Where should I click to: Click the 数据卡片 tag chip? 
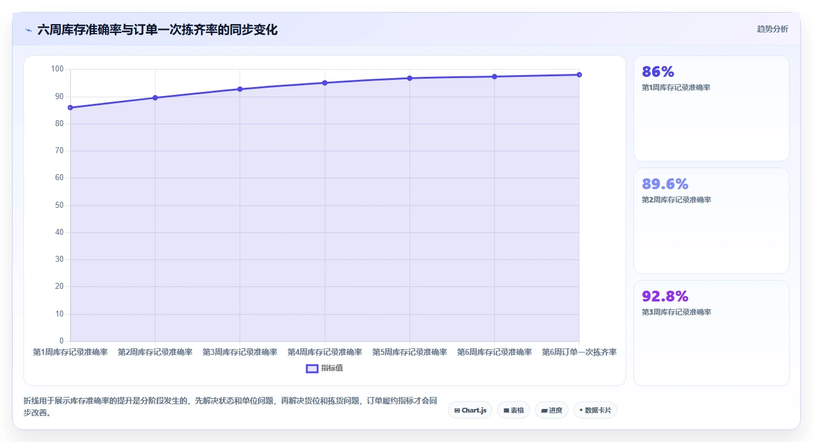pyautogui.click(x=595, y=410)
